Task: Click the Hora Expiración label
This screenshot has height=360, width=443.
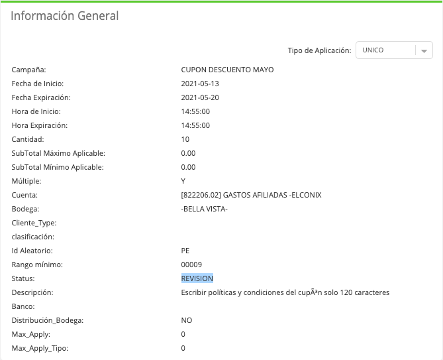Action: (39, 125)
